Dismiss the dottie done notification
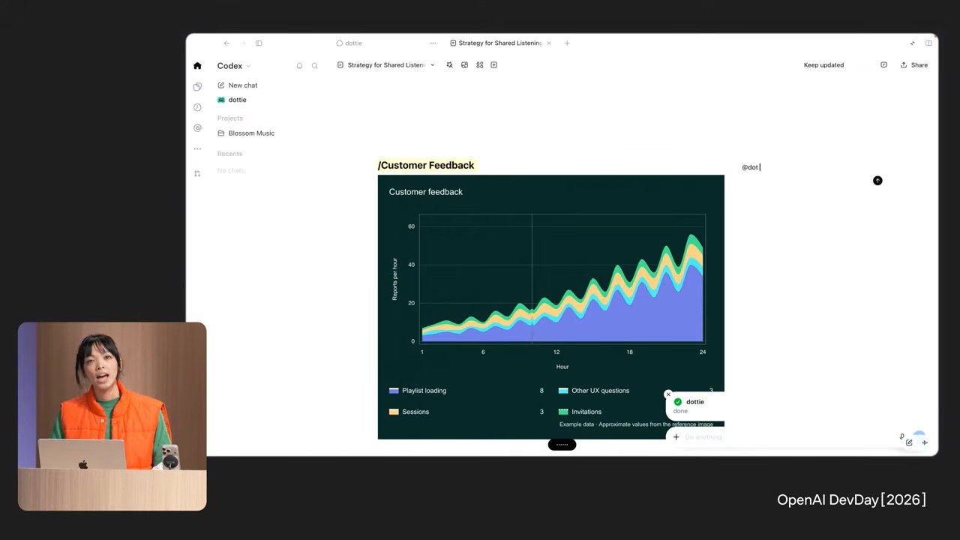Viewport: 960px width, 540px height. [x=668, y=394]
